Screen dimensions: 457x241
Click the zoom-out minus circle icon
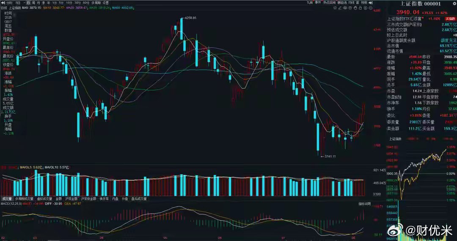point(370,8)
